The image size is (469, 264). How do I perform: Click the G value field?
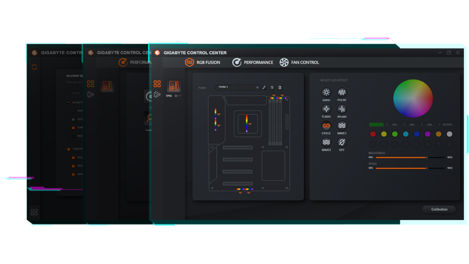[x=412, y=125]
